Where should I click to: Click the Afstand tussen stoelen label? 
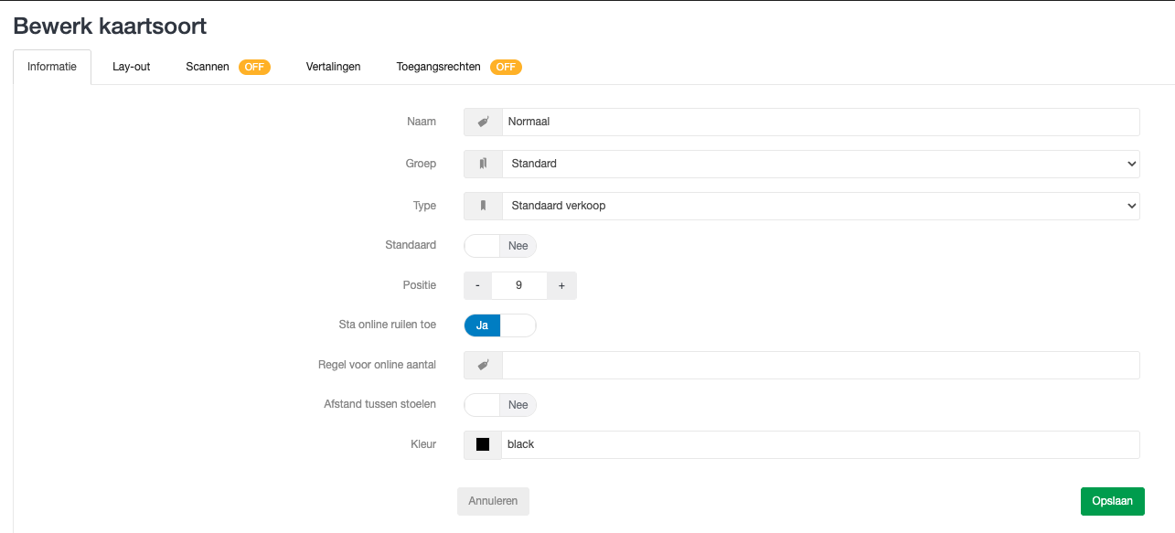[380, 404]
